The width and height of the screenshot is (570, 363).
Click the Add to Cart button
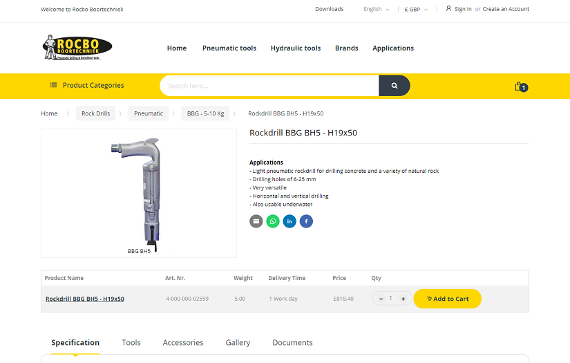[448, 299]
